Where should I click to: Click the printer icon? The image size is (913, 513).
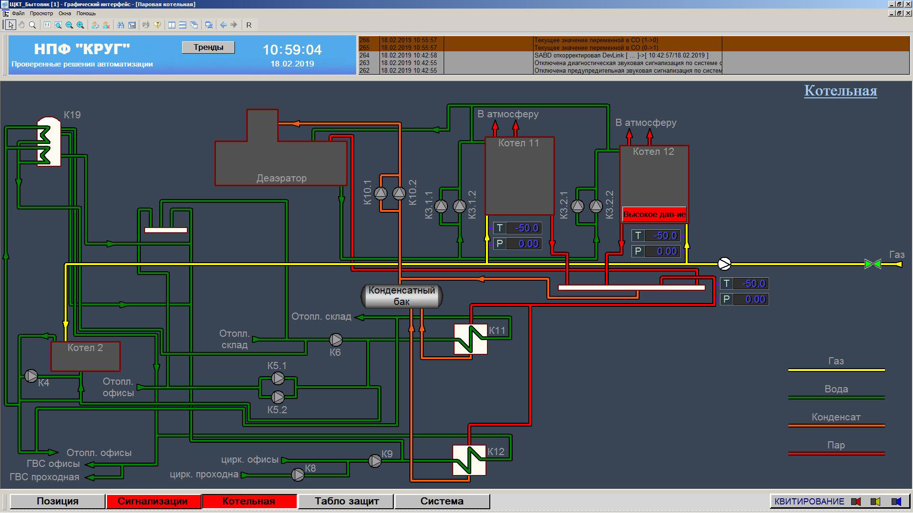(146, 25)
